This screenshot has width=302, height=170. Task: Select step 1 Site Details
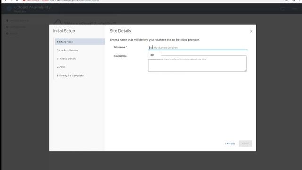click(x=80, y=42)
